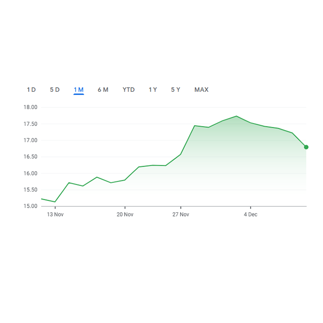This screenshot has height=323, width=323.
Task: Click the 16.00 value on y-axis
Action: coord(30,173)
